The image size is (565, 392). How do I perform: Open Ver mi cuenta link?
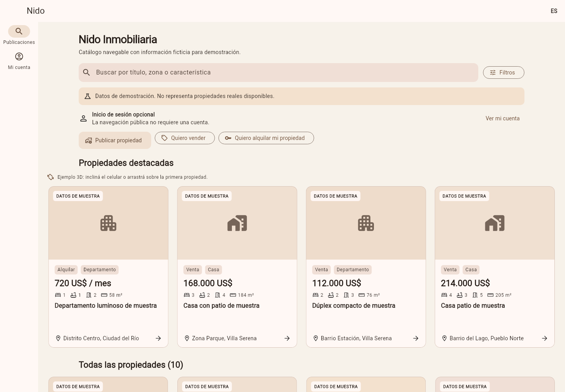tap(503, 118)
